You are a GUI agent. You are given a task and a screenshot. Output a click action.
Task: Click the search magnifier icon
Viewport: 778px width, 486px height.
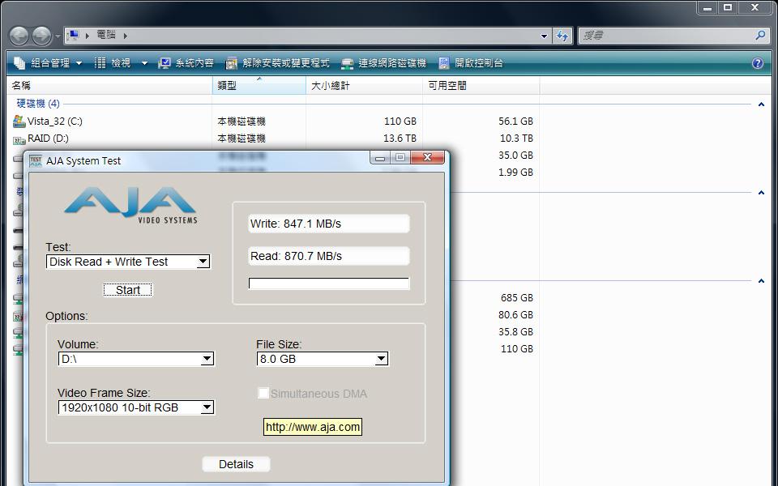760,35
